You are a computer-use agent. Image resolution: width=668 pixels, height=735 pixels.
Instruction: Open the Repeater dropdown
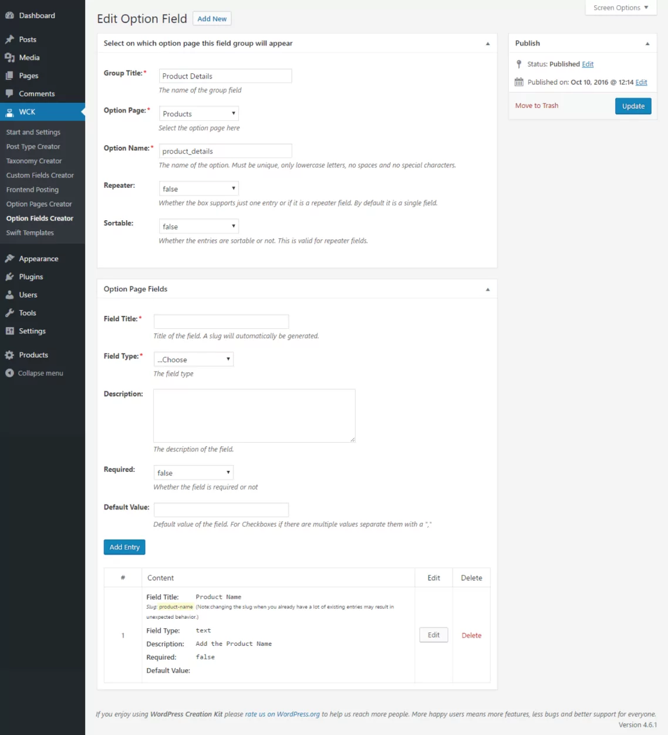[x=198, y=189]
